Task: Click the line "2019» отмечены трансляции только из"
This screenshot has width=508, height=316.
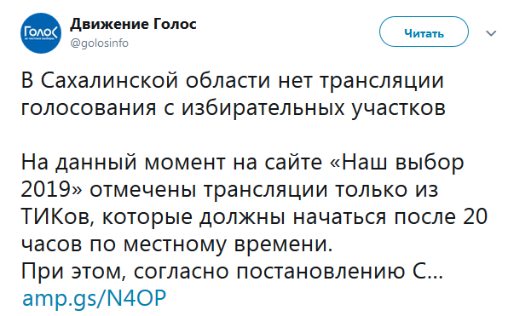Action: click(x=229, y=189)
